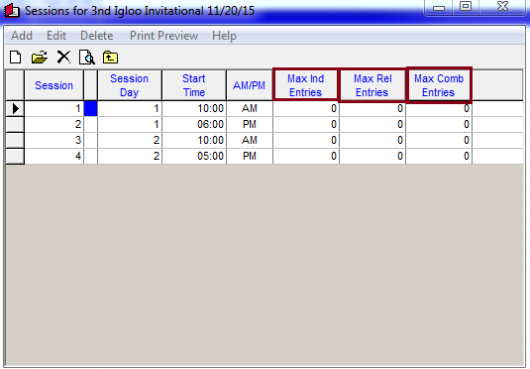The image size is (530, 369).
Task: Click Session Day value for session 3
Action: coord(130,140)
